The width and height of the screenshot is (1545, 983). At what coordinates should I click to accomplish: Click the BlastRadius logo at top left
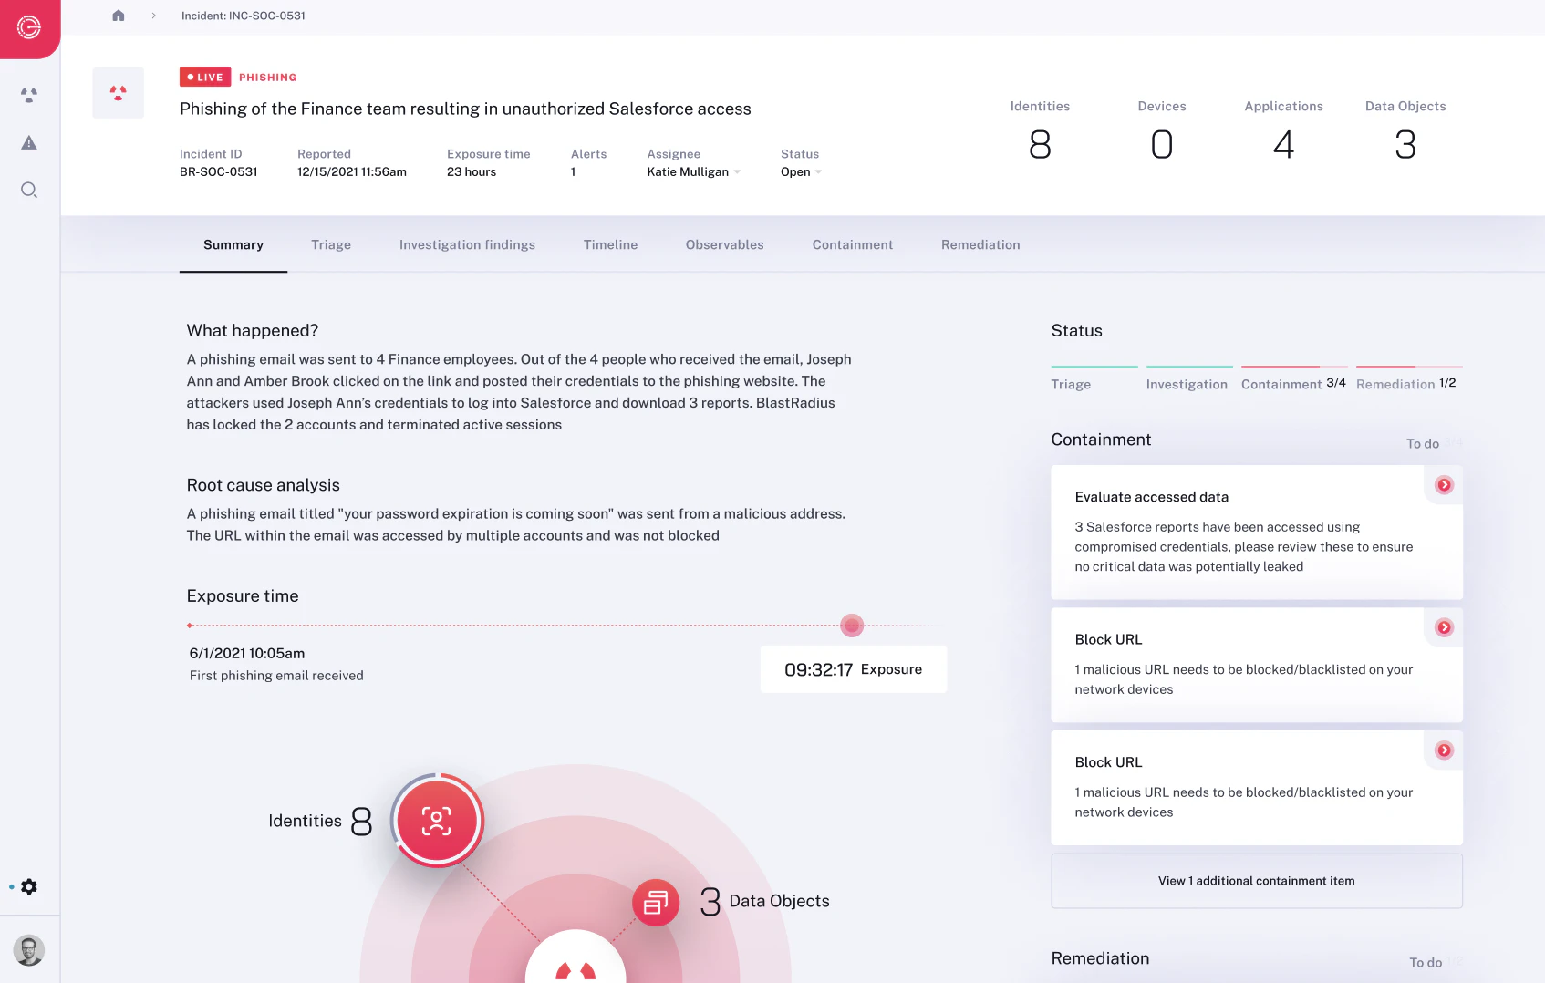pos(29,28)
